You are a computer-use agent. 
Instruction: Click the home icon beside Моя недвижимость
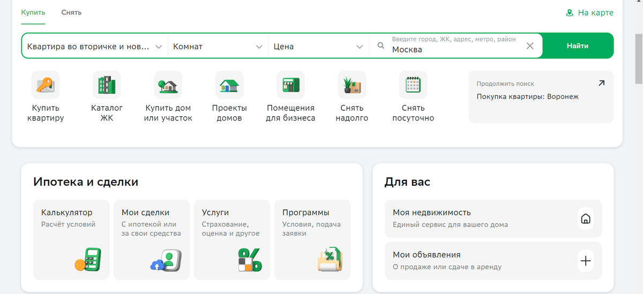[x=586, y=218]
